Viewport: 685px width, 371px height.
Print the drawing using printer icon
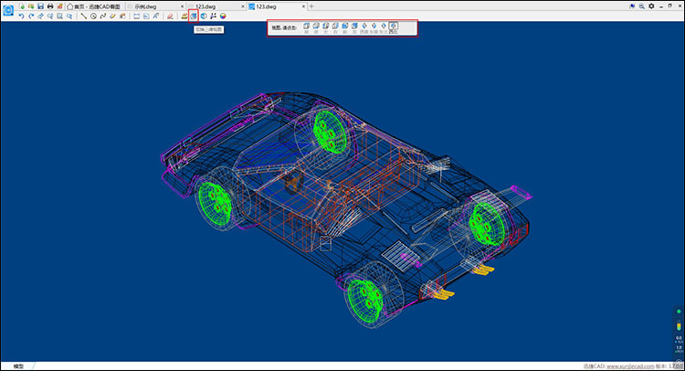[x=50, y=6]
